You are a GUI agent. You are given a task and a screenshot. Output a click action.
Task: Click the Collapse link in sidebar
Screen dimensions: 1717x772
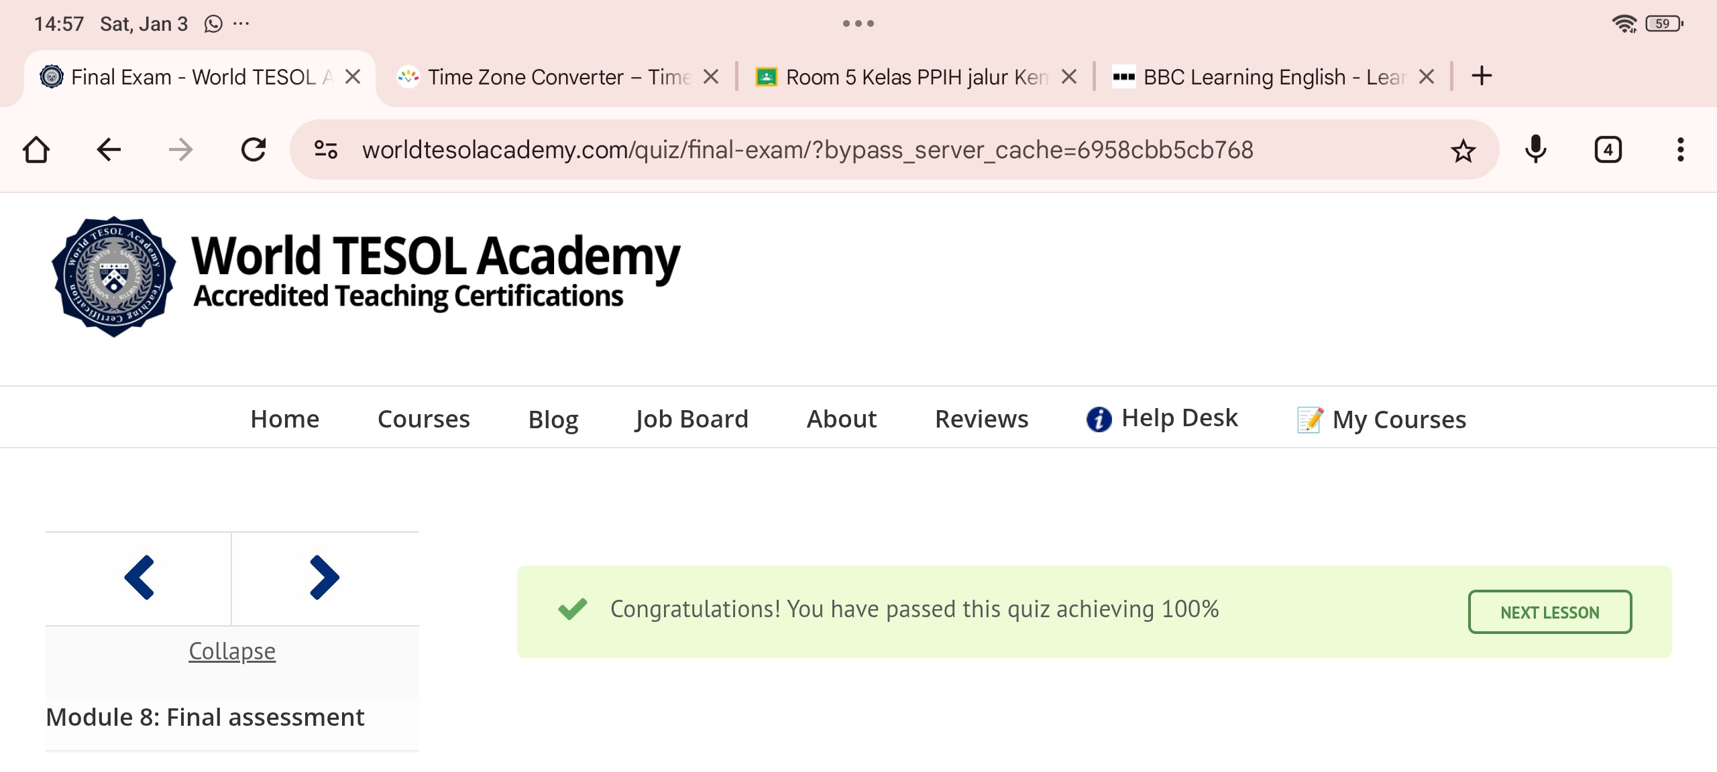click(232, 651)
